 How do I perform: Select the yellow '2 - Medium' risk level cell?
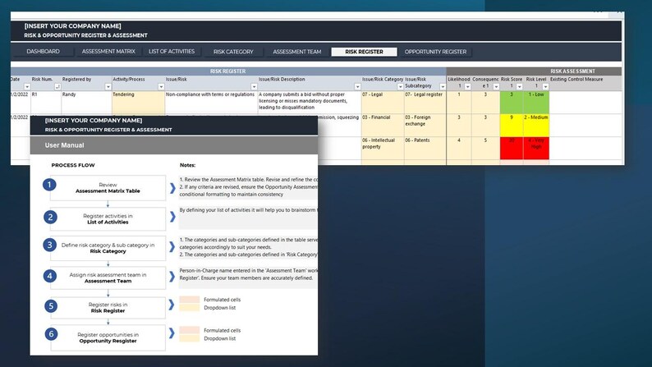(536, 125)
